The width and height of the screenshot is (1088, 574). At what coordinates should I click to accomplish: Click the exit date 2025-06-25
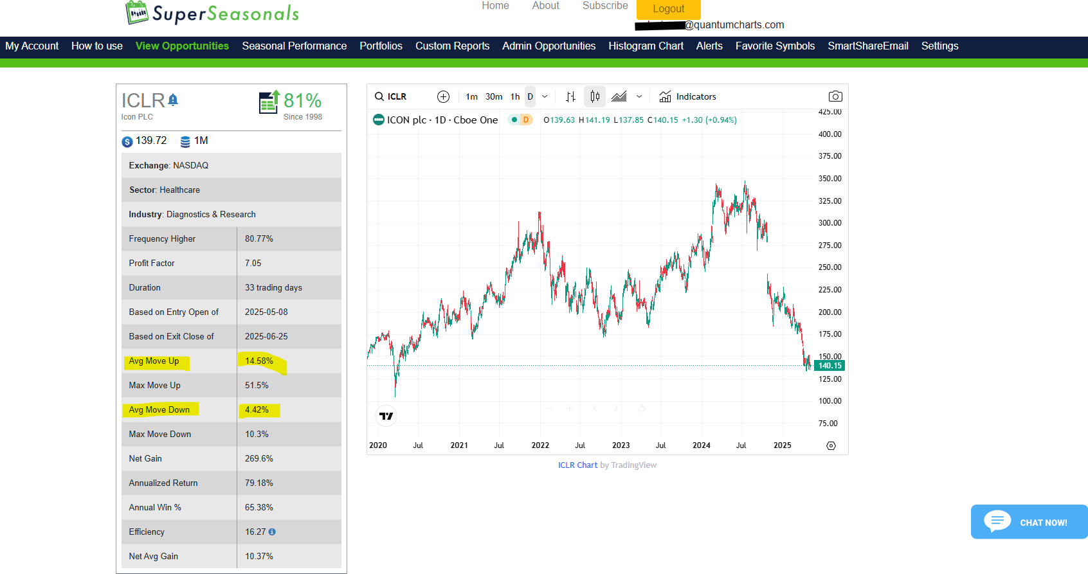pyautogui.click(x=266, y=336)
